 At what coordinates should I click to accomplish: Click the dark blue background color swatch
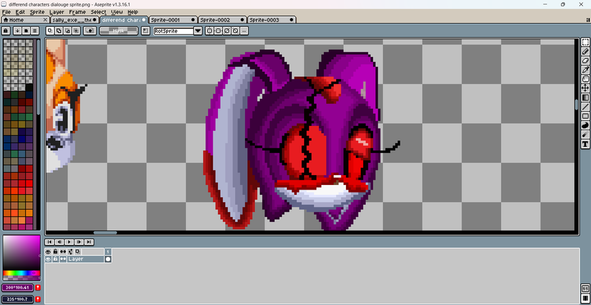point(18,299)
